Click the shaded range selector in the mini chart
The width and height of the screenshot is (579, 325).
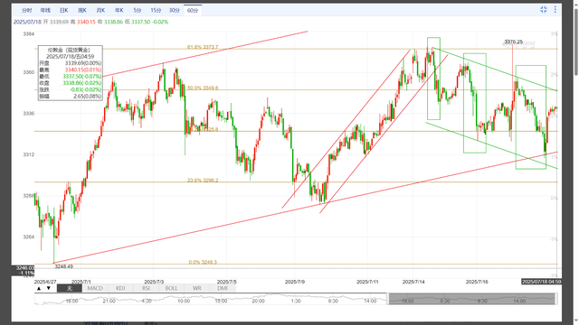point(472,299)
